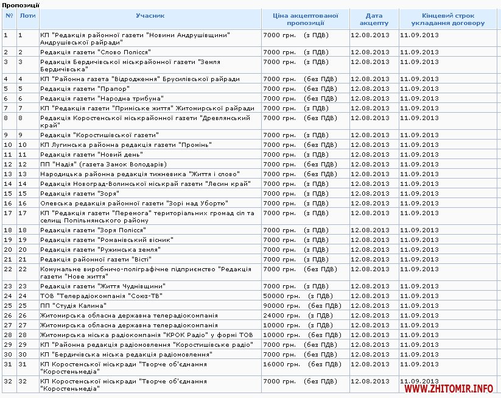Viewport: 501px width, 398px height.
Task: Click the '№' column header
Action: click(x=9, y=15)
